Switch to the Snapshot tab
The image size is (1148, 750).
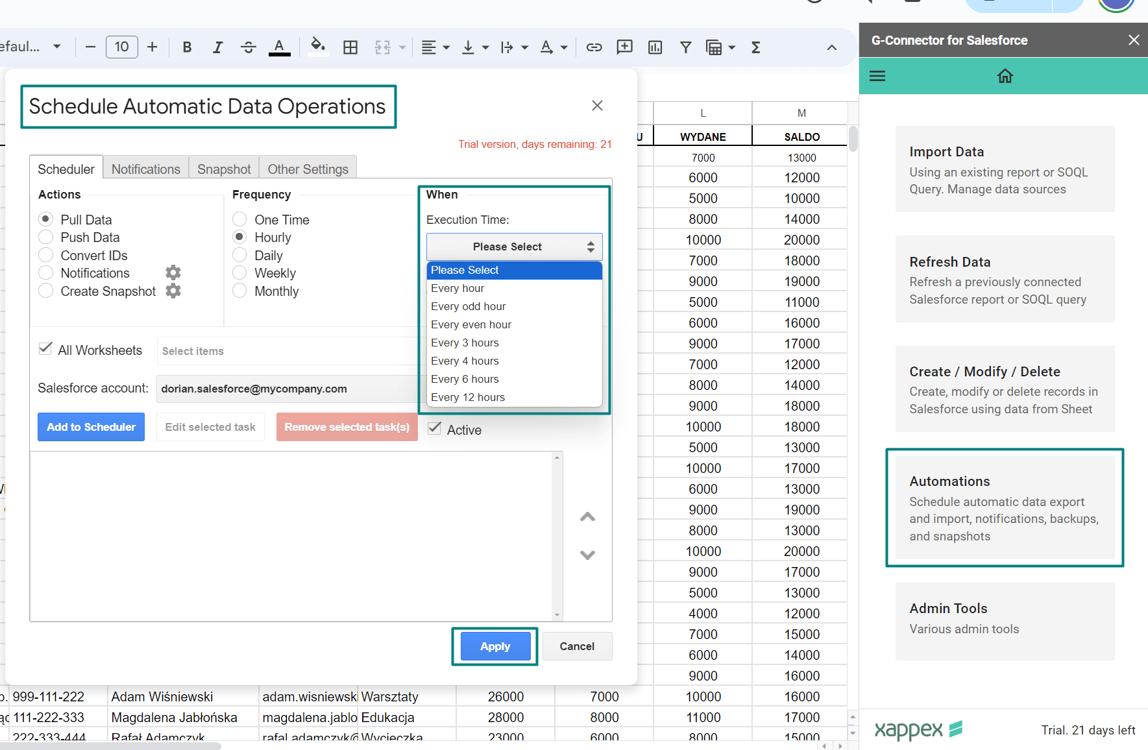click(x=223, y=168)
